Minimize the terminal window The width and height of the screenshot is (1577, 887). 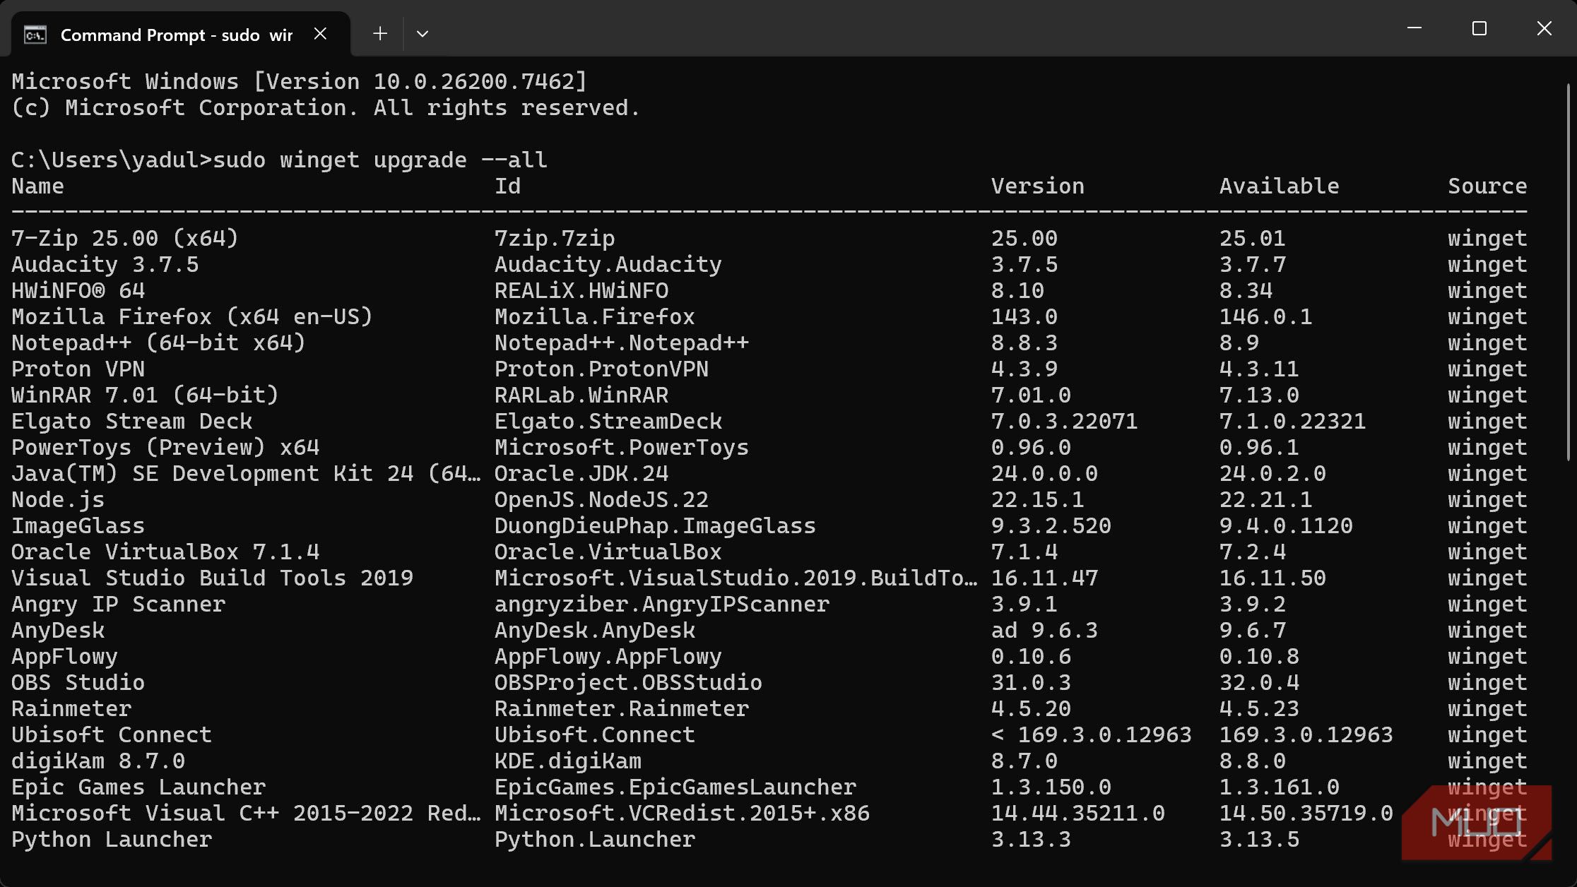click(x=1414, y=28)
